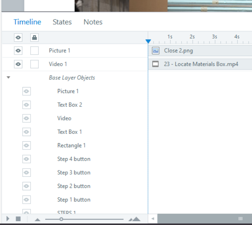
Task: Click the 3s mark on the ruler
Action: pos(215,37)
